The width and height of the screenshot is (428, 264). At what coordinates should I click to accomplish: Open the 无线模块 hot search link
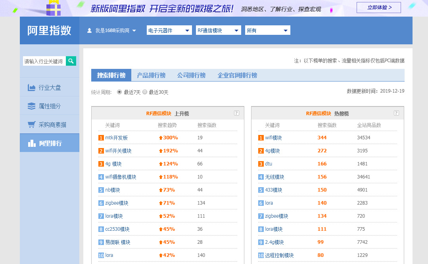pyautogui.click(x=274, y=177)
